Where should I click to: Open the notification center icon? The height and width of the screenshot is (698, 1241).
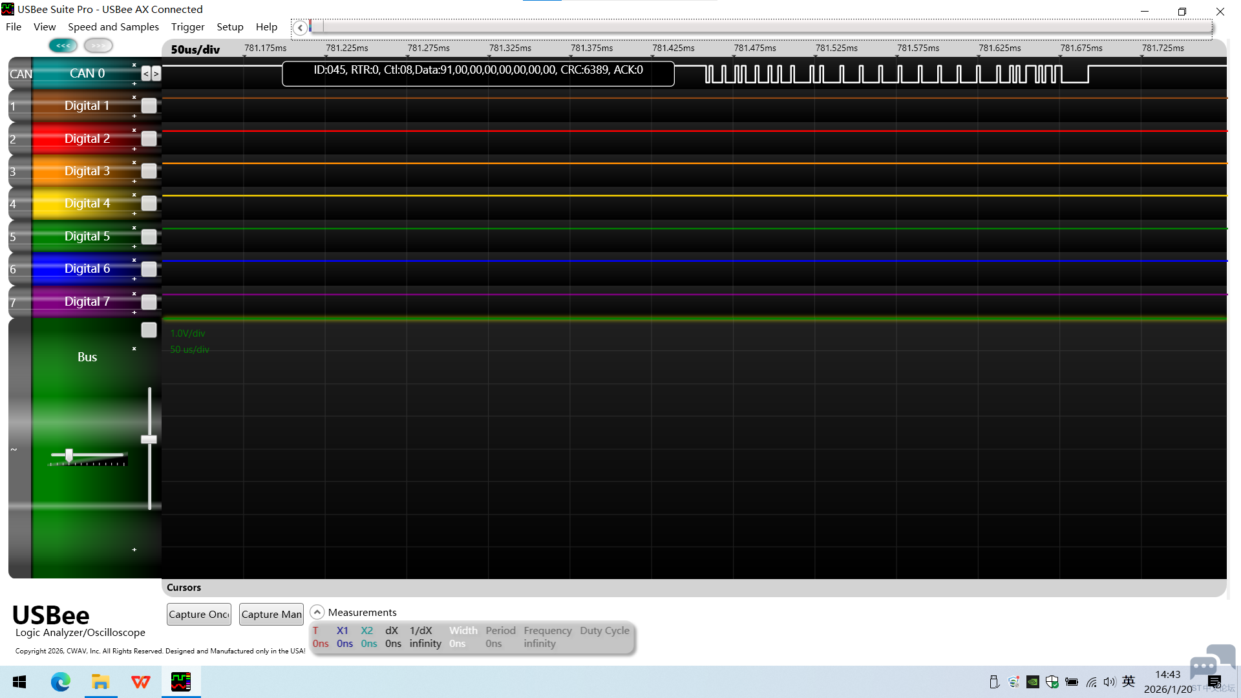click(1214, 682)
